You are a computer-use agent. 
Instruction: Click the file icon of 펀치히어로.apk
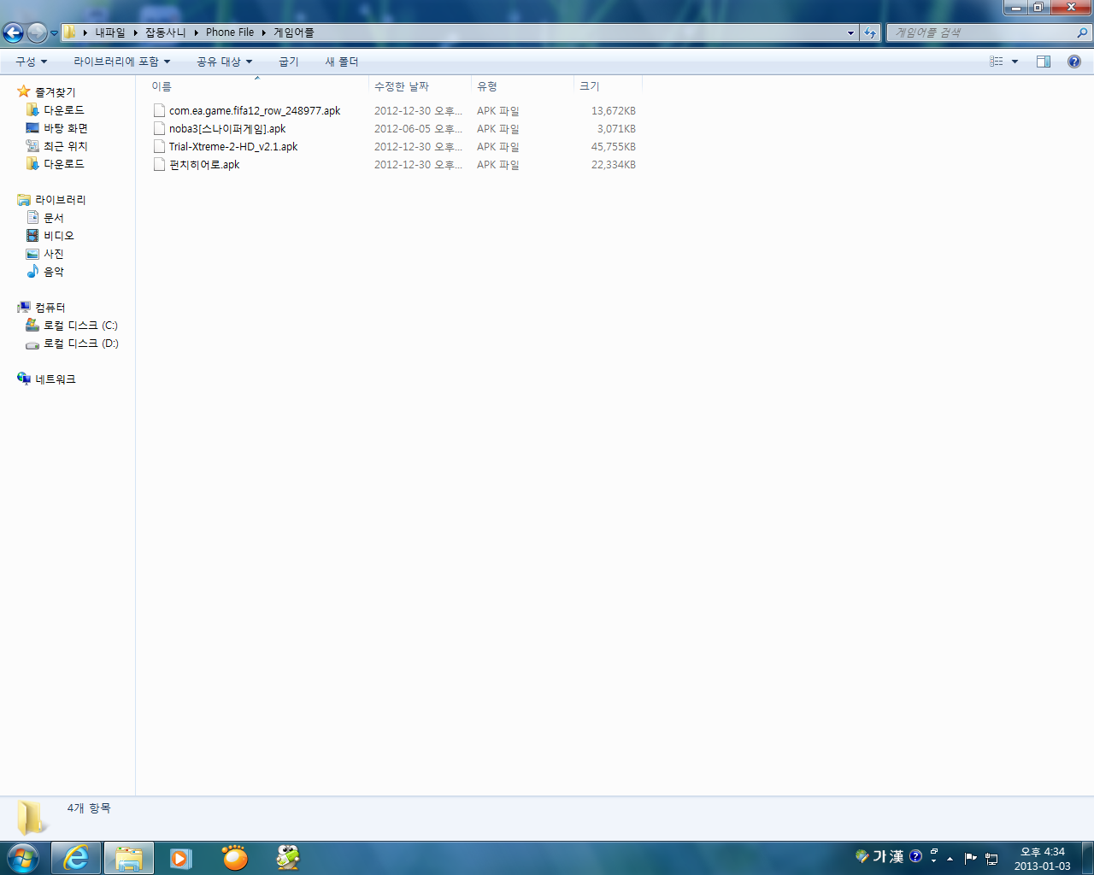pyautogui.click(x=159, y=164)
